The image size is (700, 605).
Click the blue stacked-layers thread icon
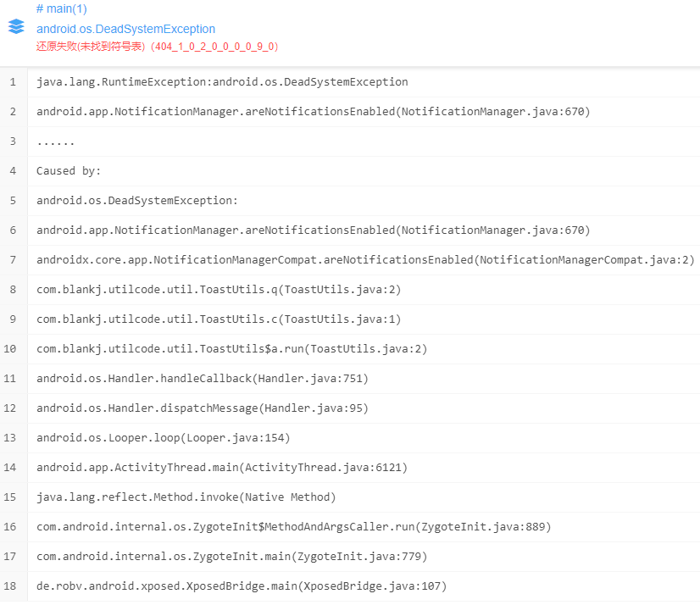(14, 26)
